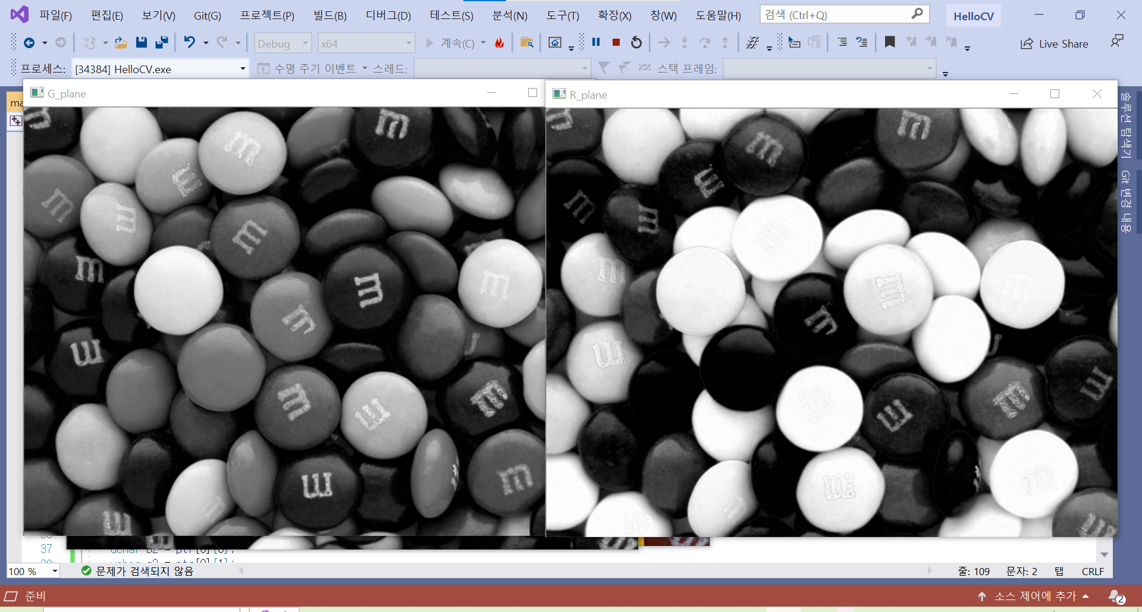Open the 분석(N) menu
Viewport: 1142px width, 612px height.
pyautogui.click(x=510, y=15)
